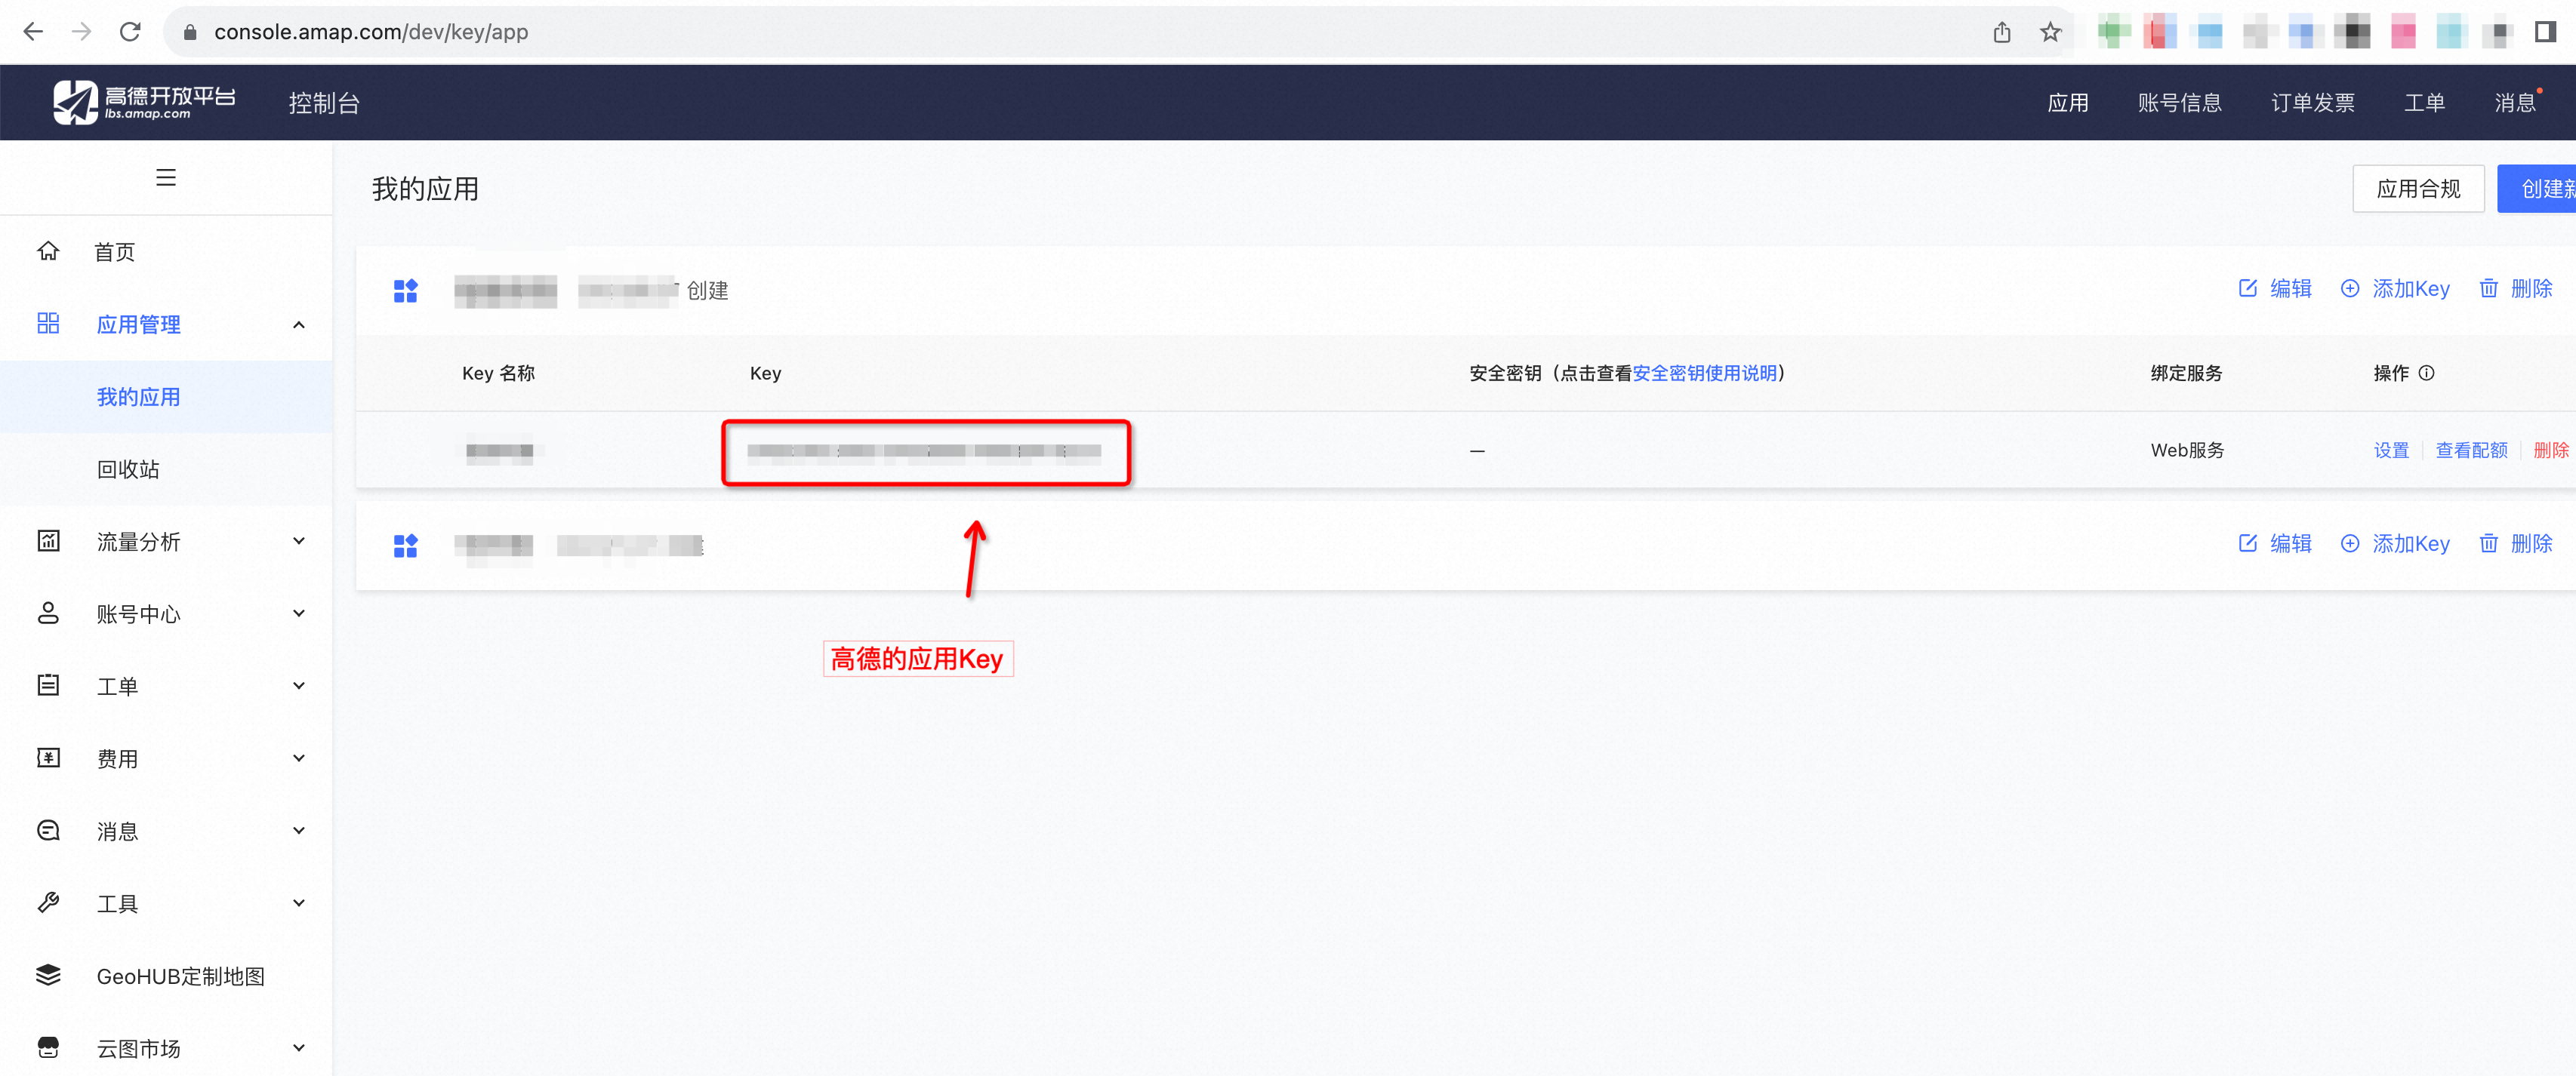Viewport: 2576px width, 1076px height.
Task: Click the GeoHUB定制地图 layers icon
Action: (48, 975)
